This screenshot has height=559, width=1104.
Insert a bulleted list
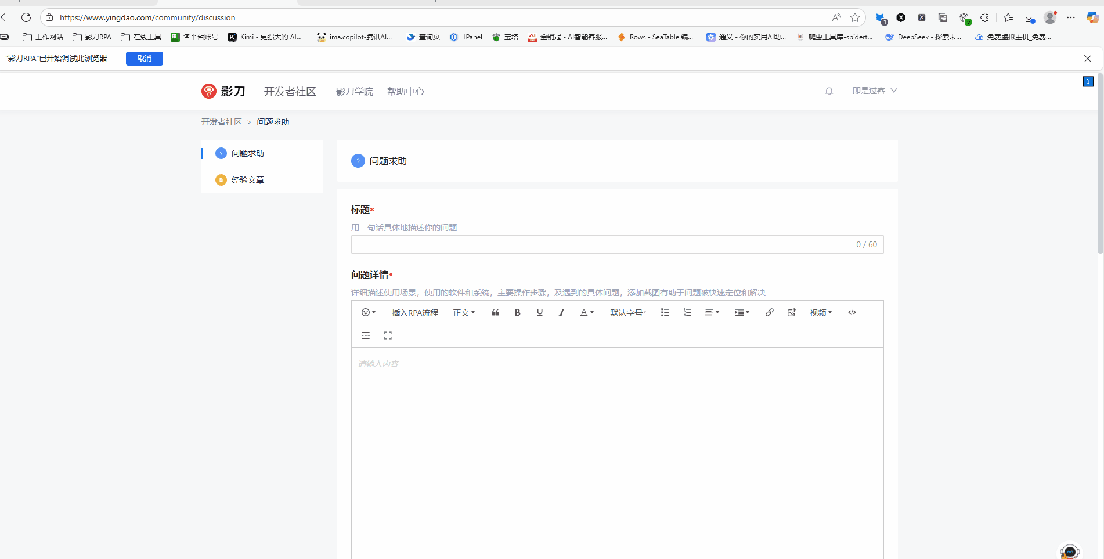click(x=665, y=312)
